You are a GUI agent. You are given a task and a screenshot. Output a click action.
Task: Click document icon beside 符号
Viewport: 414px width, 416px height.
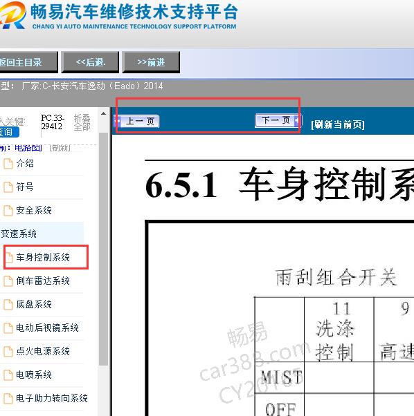tap(8, 187)
